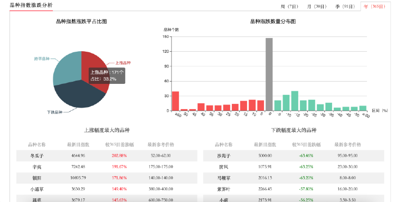Click the tall gray bar at 0
The height and width of the screenshot is (202, 396).
269,74
